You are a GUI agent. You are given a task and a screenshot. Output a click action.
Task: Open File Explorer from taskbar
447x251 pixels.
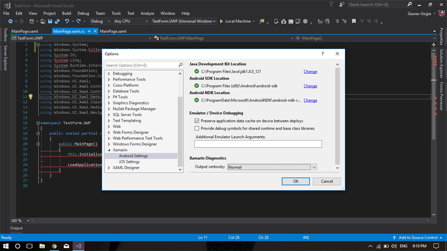(x=42, y=246)
